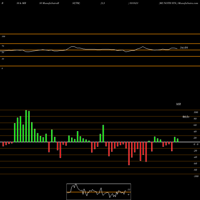Click the SI MunafaSutraR header text
The width and height of the screenshot is (200, 200).
click(49, 3)
